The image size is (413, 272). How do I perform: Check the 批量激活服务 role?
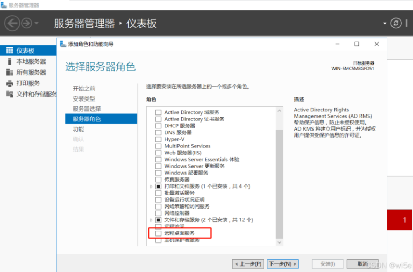coord(158,193)
